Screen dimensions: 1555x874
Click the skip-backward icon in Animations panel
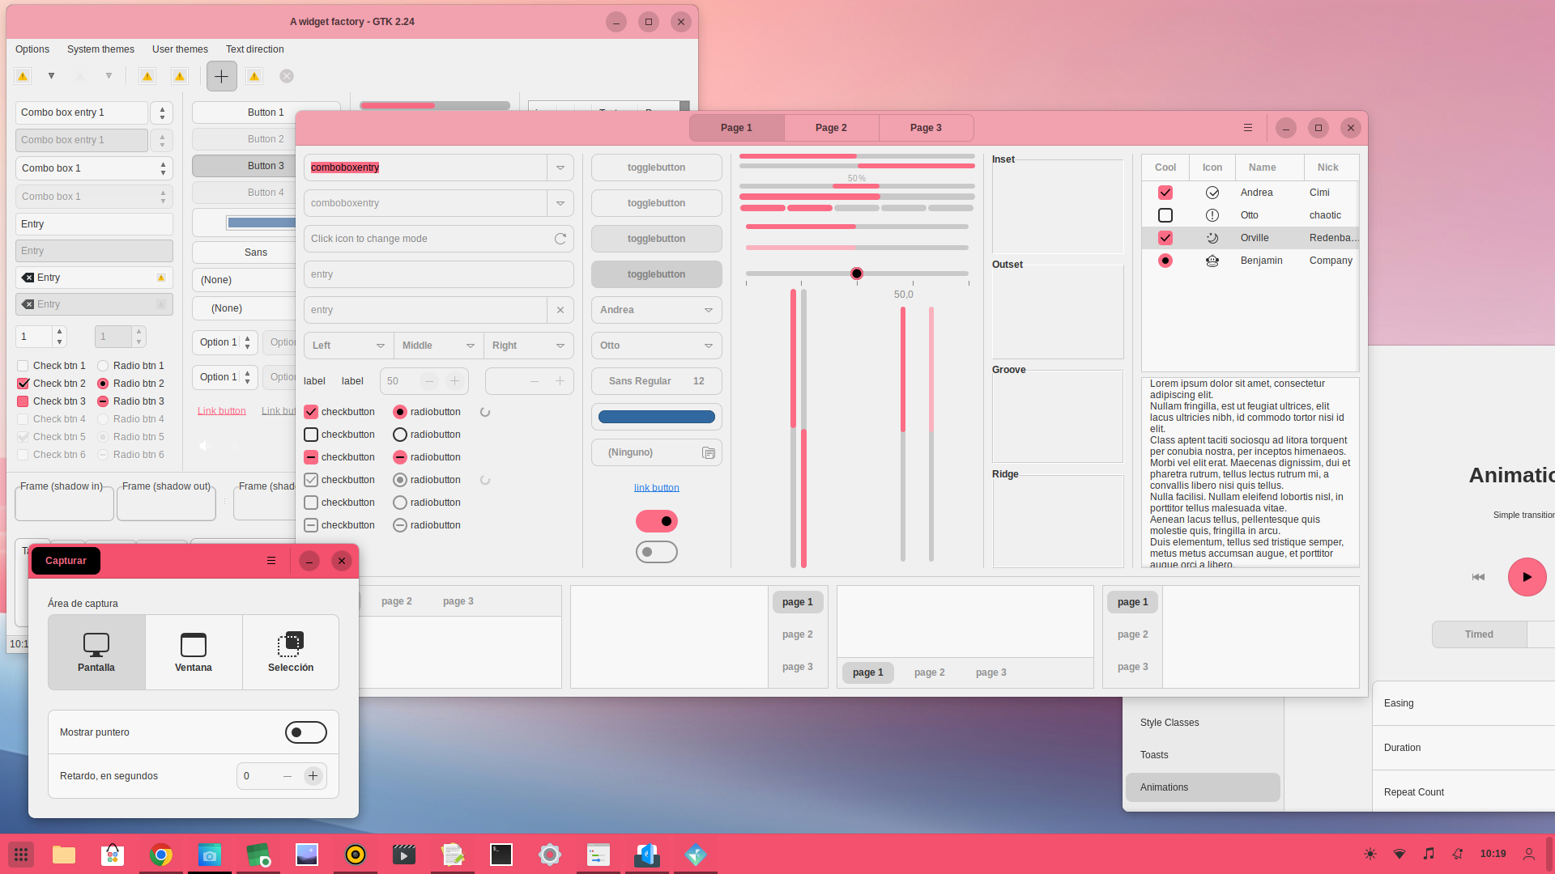(x=1478, y=577)
